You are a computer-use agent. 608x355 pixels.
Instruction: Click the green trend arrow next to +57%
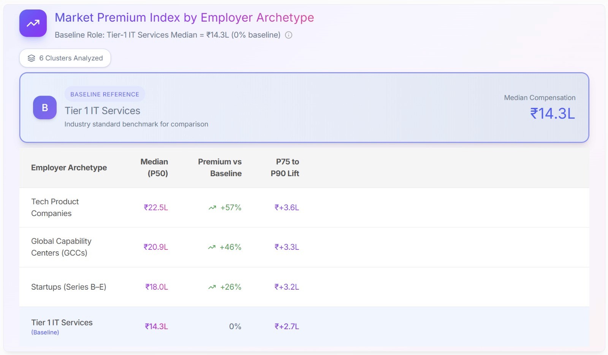pos(212,208)
